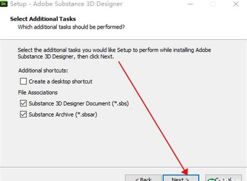Go to the next step with Next
The width and height of the screenshot is (247, 181).
click(x=181, y=178)
